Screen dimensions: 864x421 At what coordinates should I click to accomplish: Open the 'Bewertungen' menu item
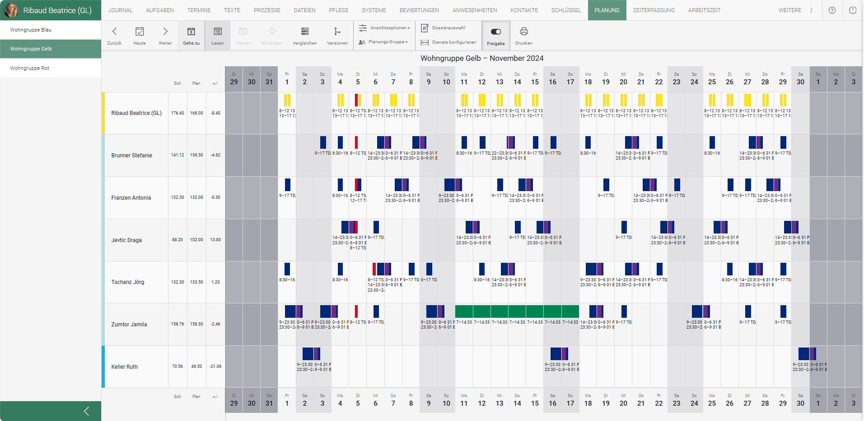click(x=419, y=10)
